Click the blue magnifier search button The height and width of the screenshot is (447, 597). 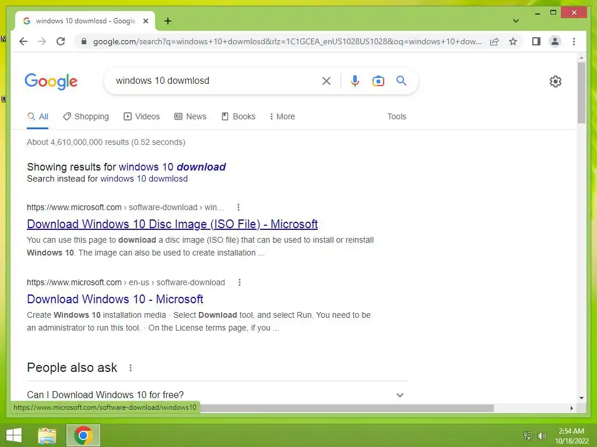click(401, 80)
